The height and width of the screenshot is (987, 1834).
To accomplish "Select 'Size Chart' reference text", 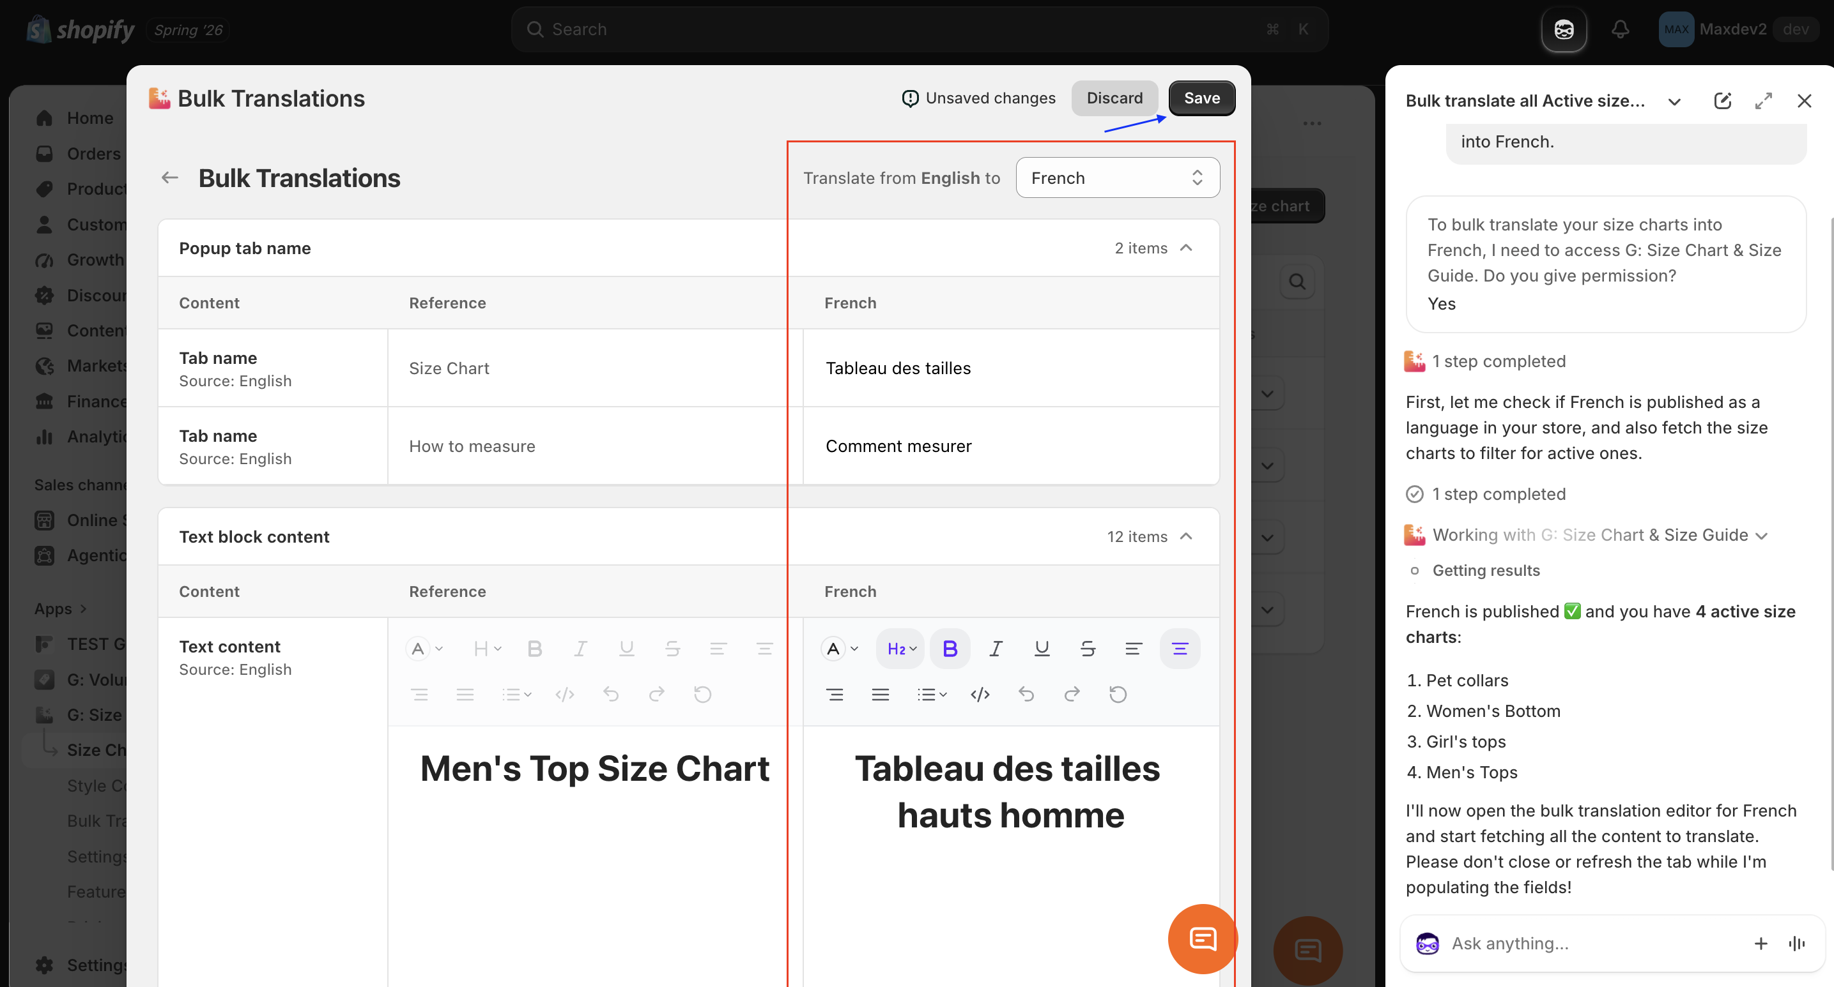I will (x=449, y=368).
